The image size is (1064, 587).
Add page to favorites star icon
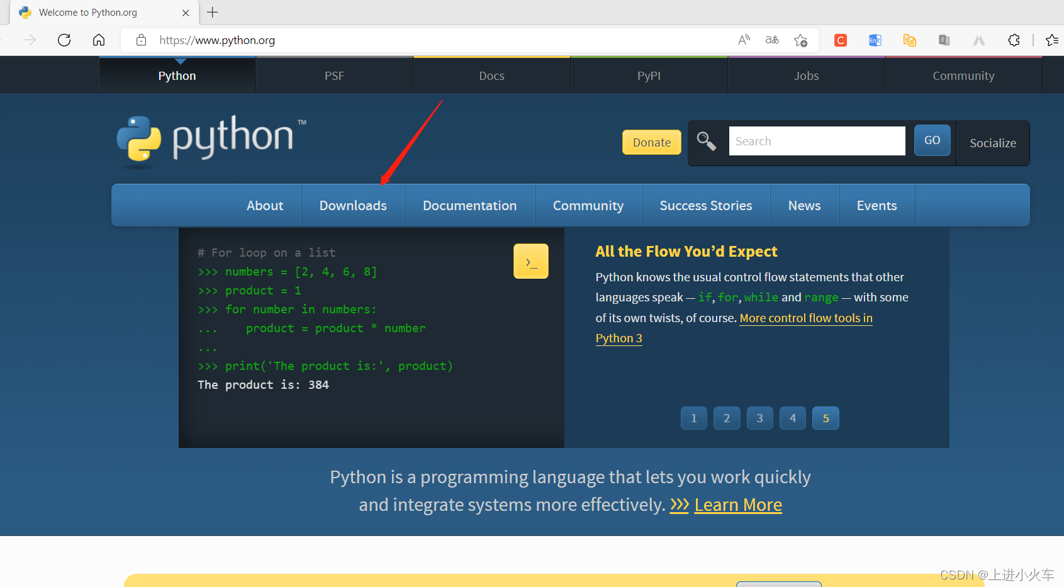coord(800,40)
